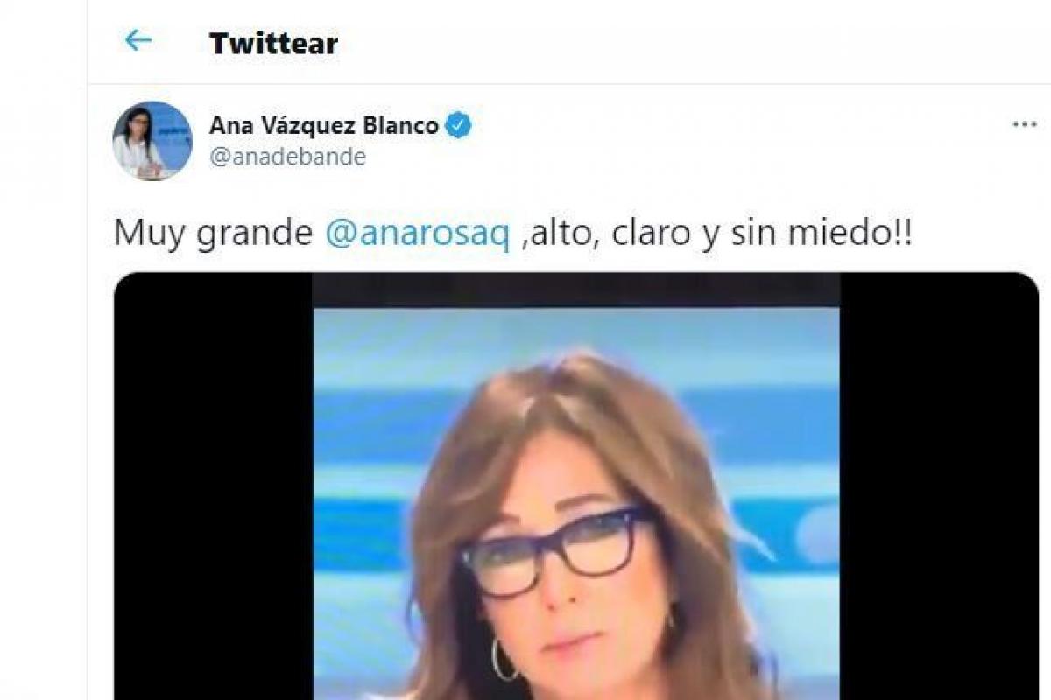Click the 'alto, claro y sin miedo!!' text
1051x700 pixels.
tap(718, 235)
